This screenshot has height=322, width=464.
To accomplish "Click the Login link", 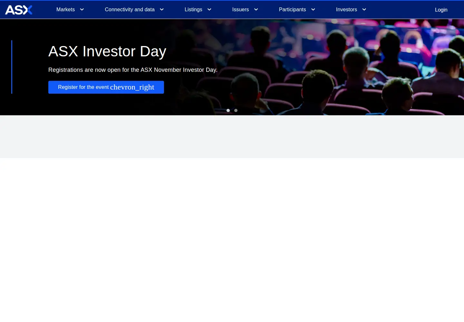I will pos(441,10).
